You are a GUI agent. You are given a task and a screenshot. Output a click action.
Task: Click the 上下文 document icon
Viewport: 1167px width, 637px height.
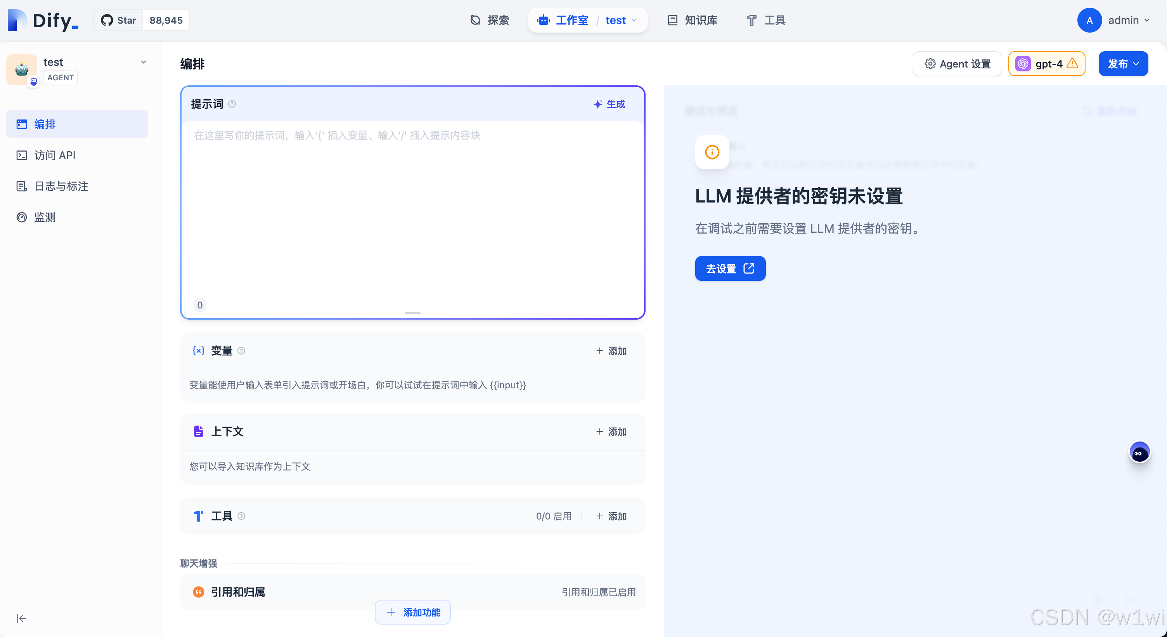(x=198, y=431)
